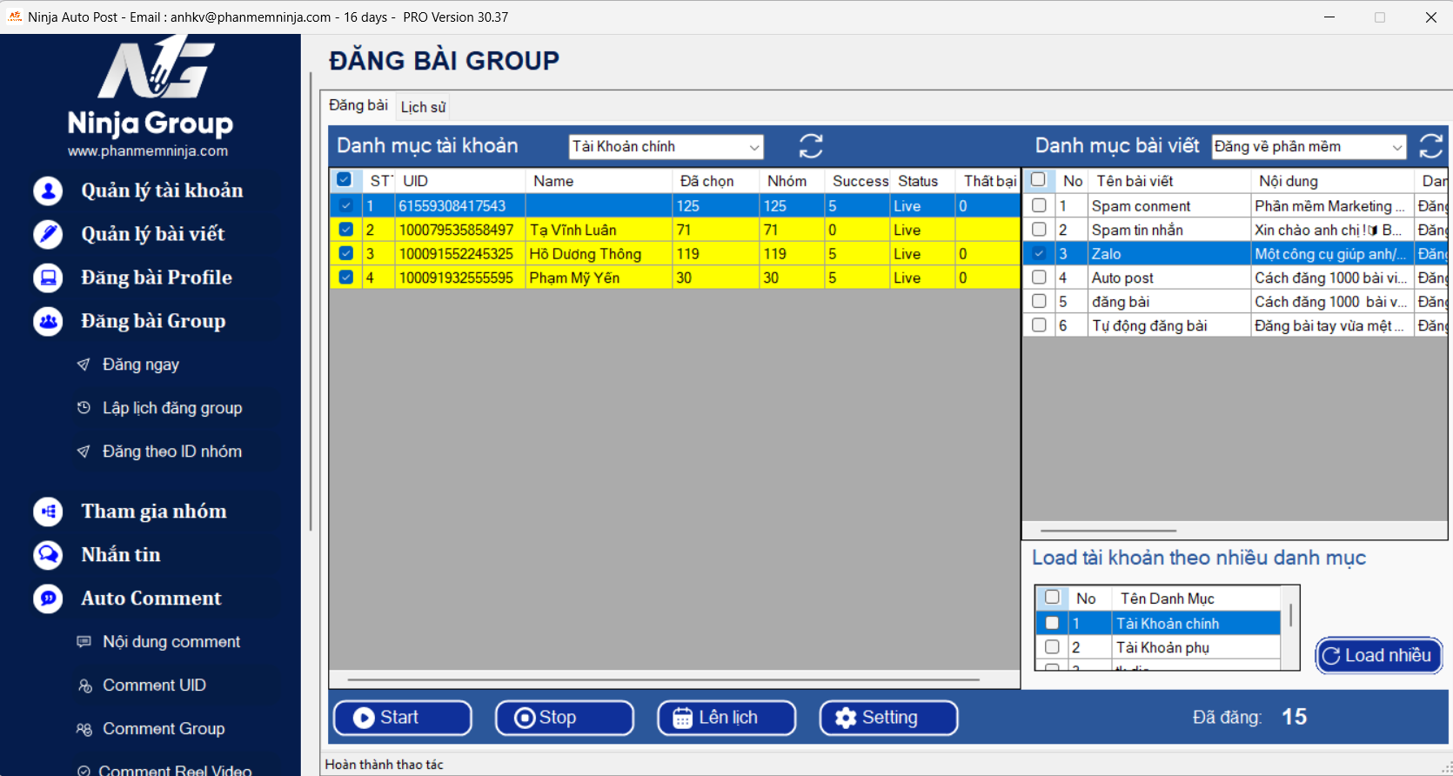Open the Đăng bài Profile menu
1453x776 pixels.
point(157,278)
